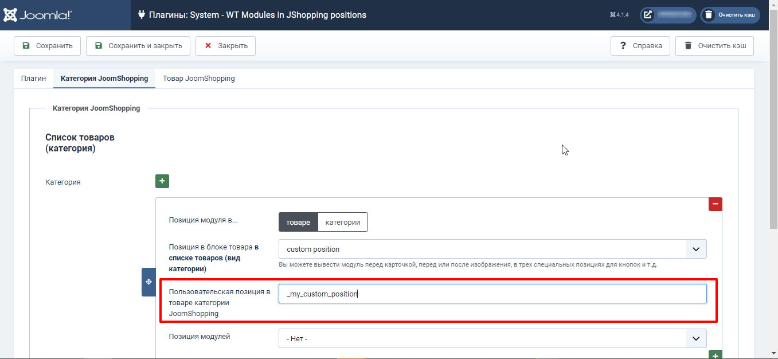The width and height of the screenshot is (778, 359).
Task: Switch to the Плагин tab
Action: point(33,79)
